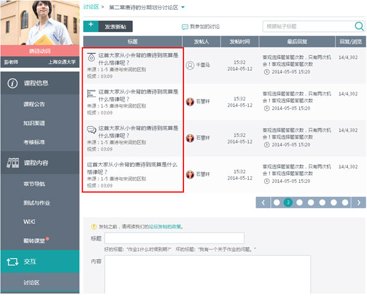Go to previous page with left chevron
The image size is (367, 296).
point(263,202)
